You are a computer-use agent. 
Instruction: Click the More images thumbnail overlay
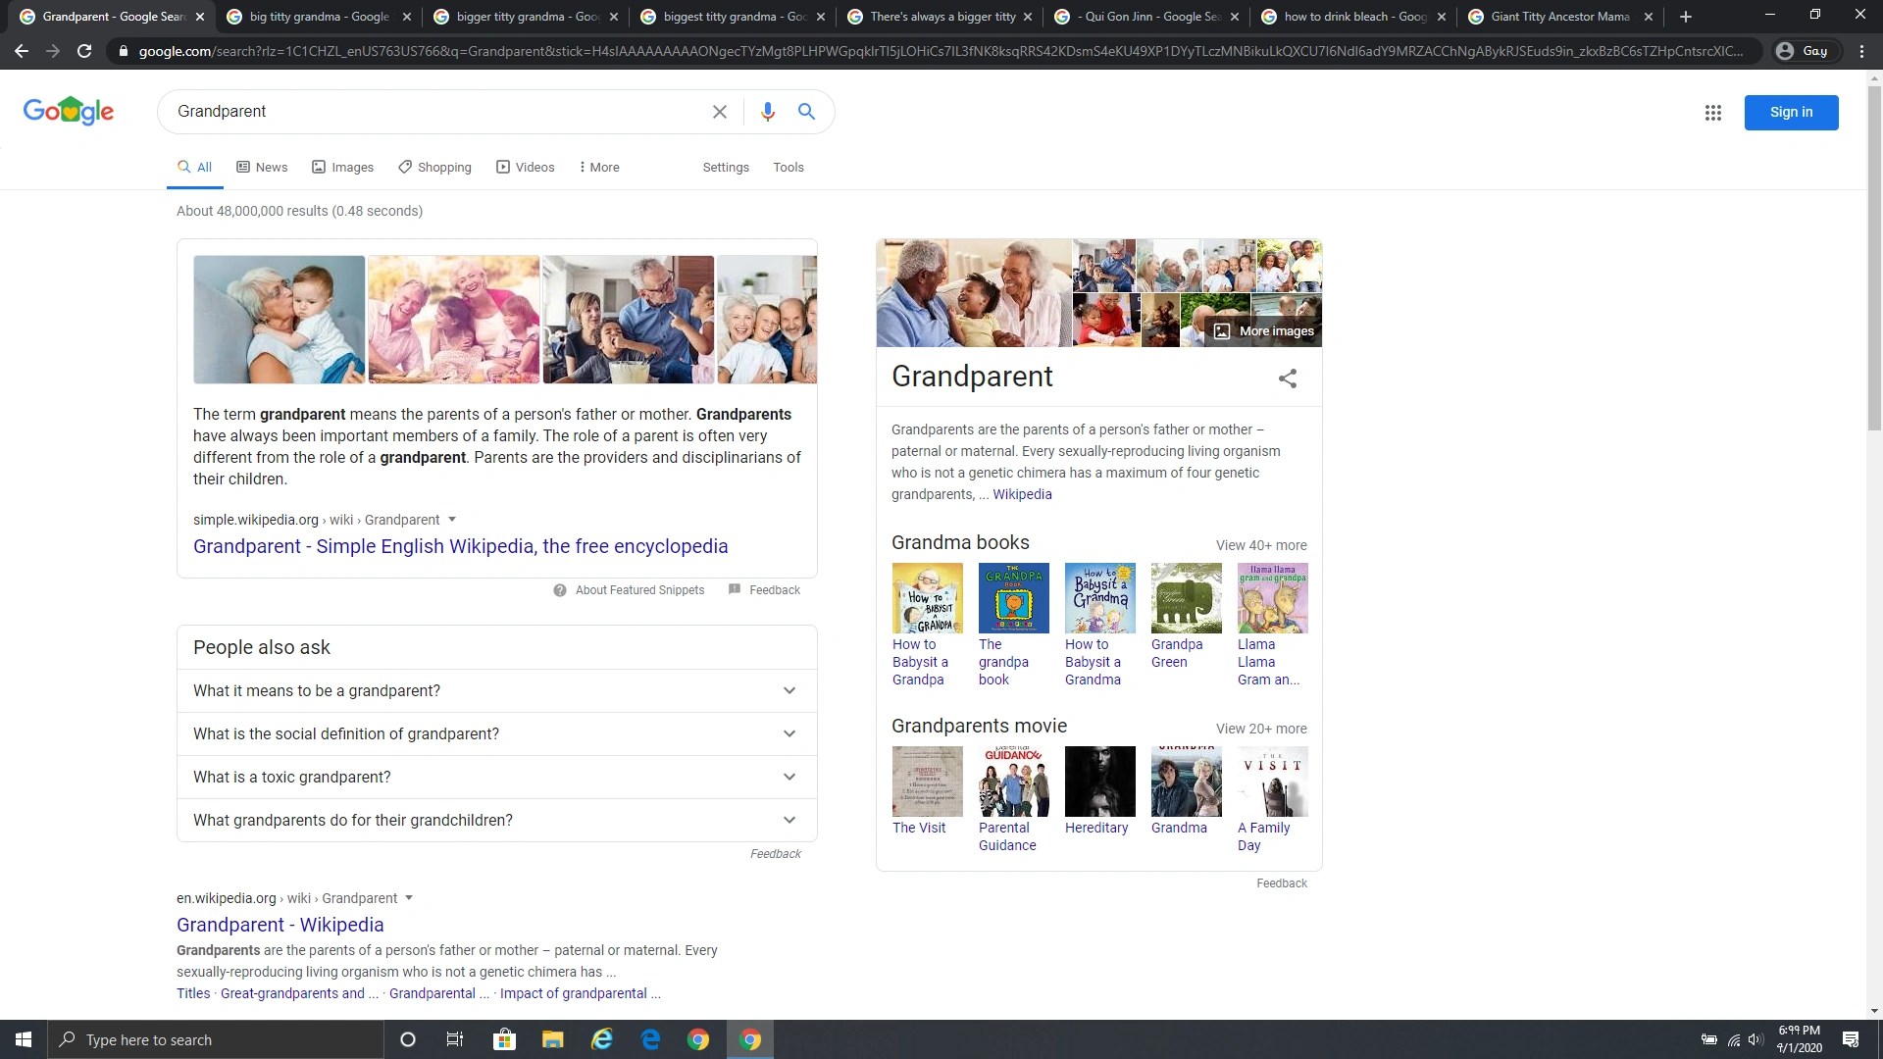(x=1264, y=331)
